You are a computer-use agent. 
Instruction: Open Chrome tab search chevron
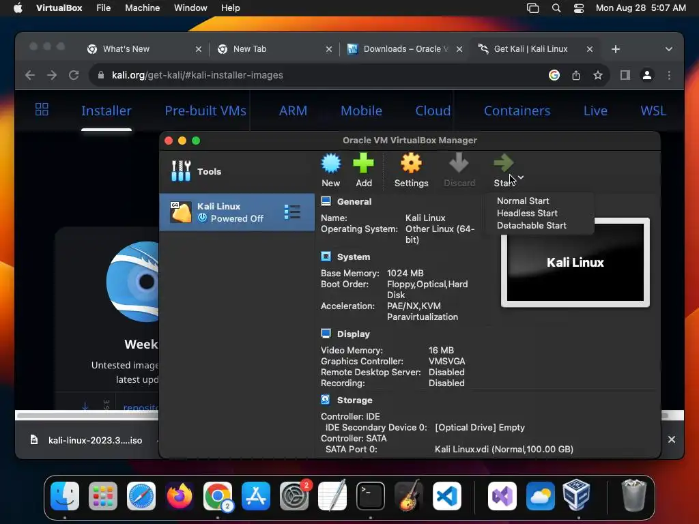pyautogui.click(x=669, y=49)
